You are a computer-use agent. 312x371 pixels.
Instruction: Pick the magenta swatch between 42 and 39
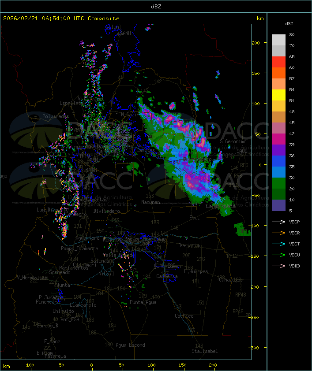pyautogui.click(x=278, y=139)
